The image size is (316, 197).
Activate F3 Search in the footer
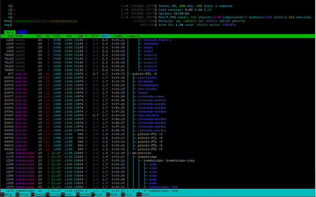38,195
